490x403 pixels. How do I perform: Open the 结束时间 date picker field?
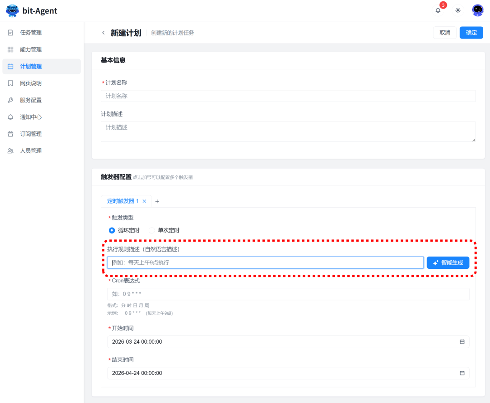pos(288,373)
